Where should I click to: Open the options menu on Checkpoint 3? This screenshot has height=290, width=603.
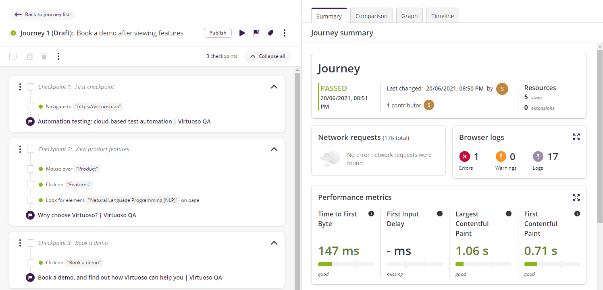[20, 243]
